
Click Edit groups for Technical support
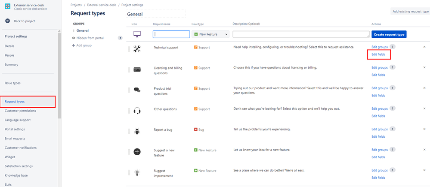[380, 47]
